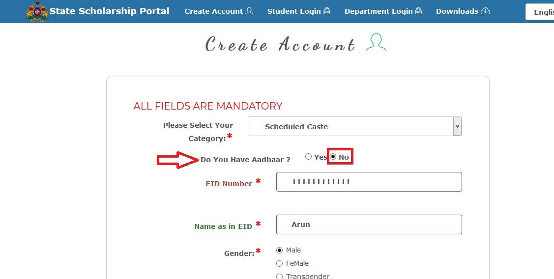Click the category dropdown arrow

click(x=458, y=126)
